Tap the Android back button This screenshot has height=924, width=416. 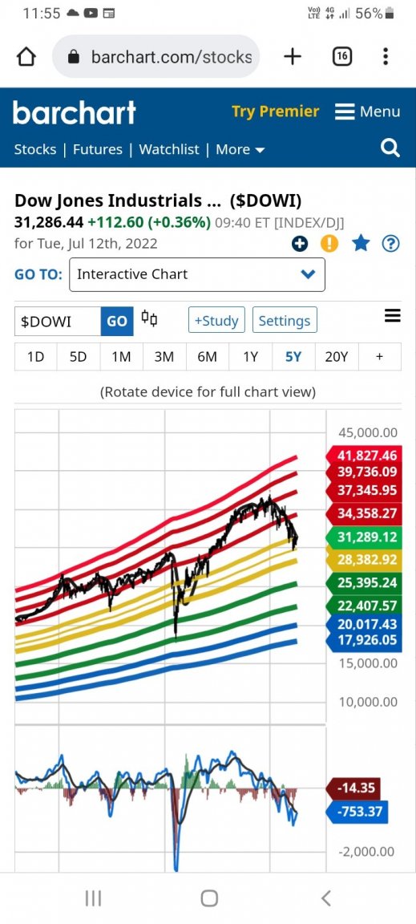tap(326, 898)
